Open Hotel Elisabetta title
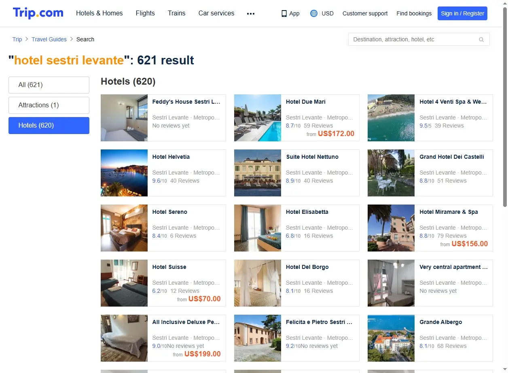The width and height of the screenshot is (508, 373). tap(307, 212)
